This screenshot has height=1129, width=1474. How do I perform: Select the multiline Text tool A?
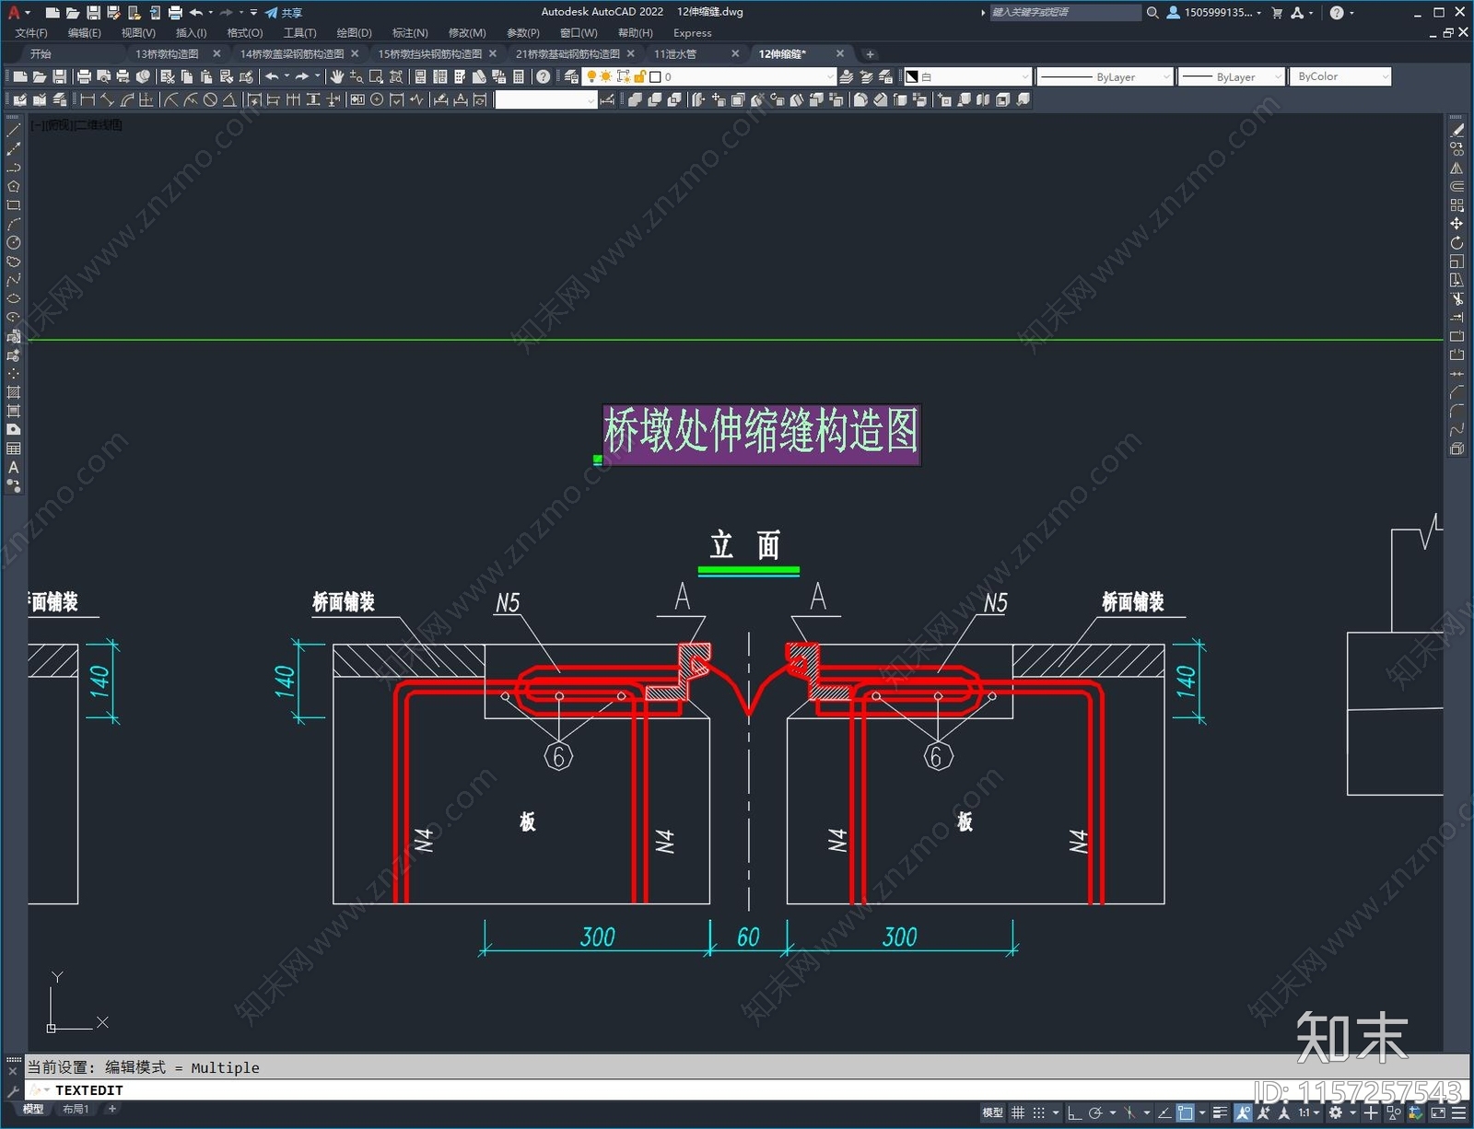[14, 467]
